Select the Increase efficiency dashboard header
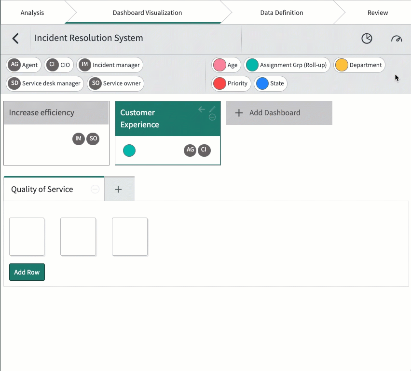The height and width of the screenshot is (371, 411). (56, 113)
